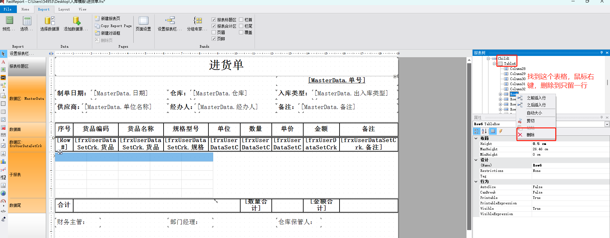Switch properties to categorized view
Viewport: 610px width, 238px height.
pyautogui.click(x=476, y=131)
